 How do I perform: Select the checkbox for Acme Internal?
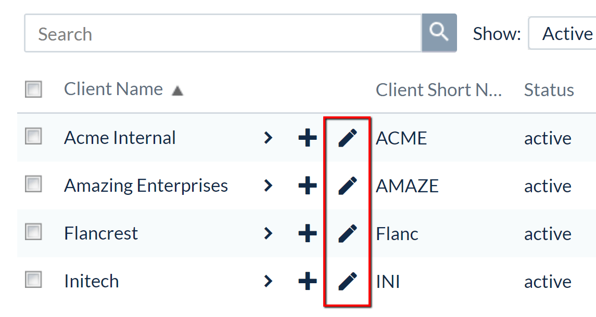coord(33,138)
